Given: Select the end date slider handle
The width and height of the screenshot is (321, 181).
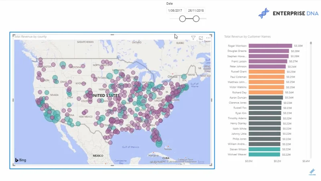Looking at the screenshot, I should (x=196, y=19).
